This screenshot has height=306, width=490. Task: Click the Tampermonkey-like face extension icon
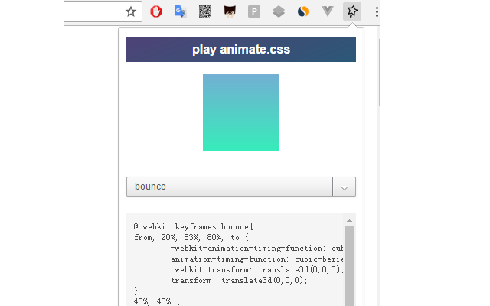tap(230, 12)
